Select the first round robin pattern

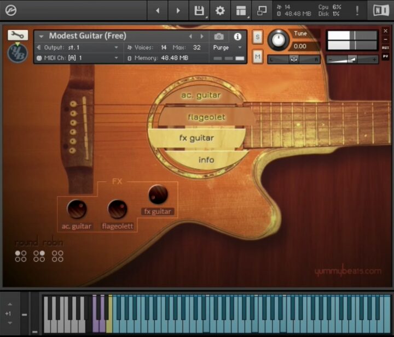point(21,256)
